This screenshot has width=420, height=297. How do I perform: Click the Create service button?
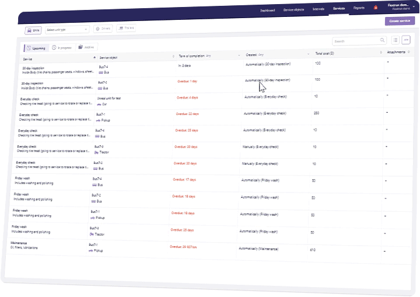[x=400, y=21]
